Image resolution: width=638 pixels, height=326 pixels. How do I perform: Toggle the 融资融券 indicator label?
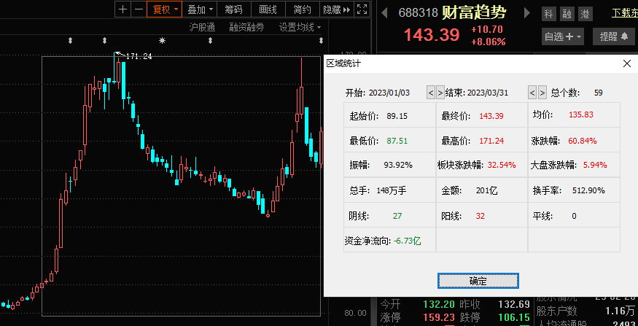point(246,27)
